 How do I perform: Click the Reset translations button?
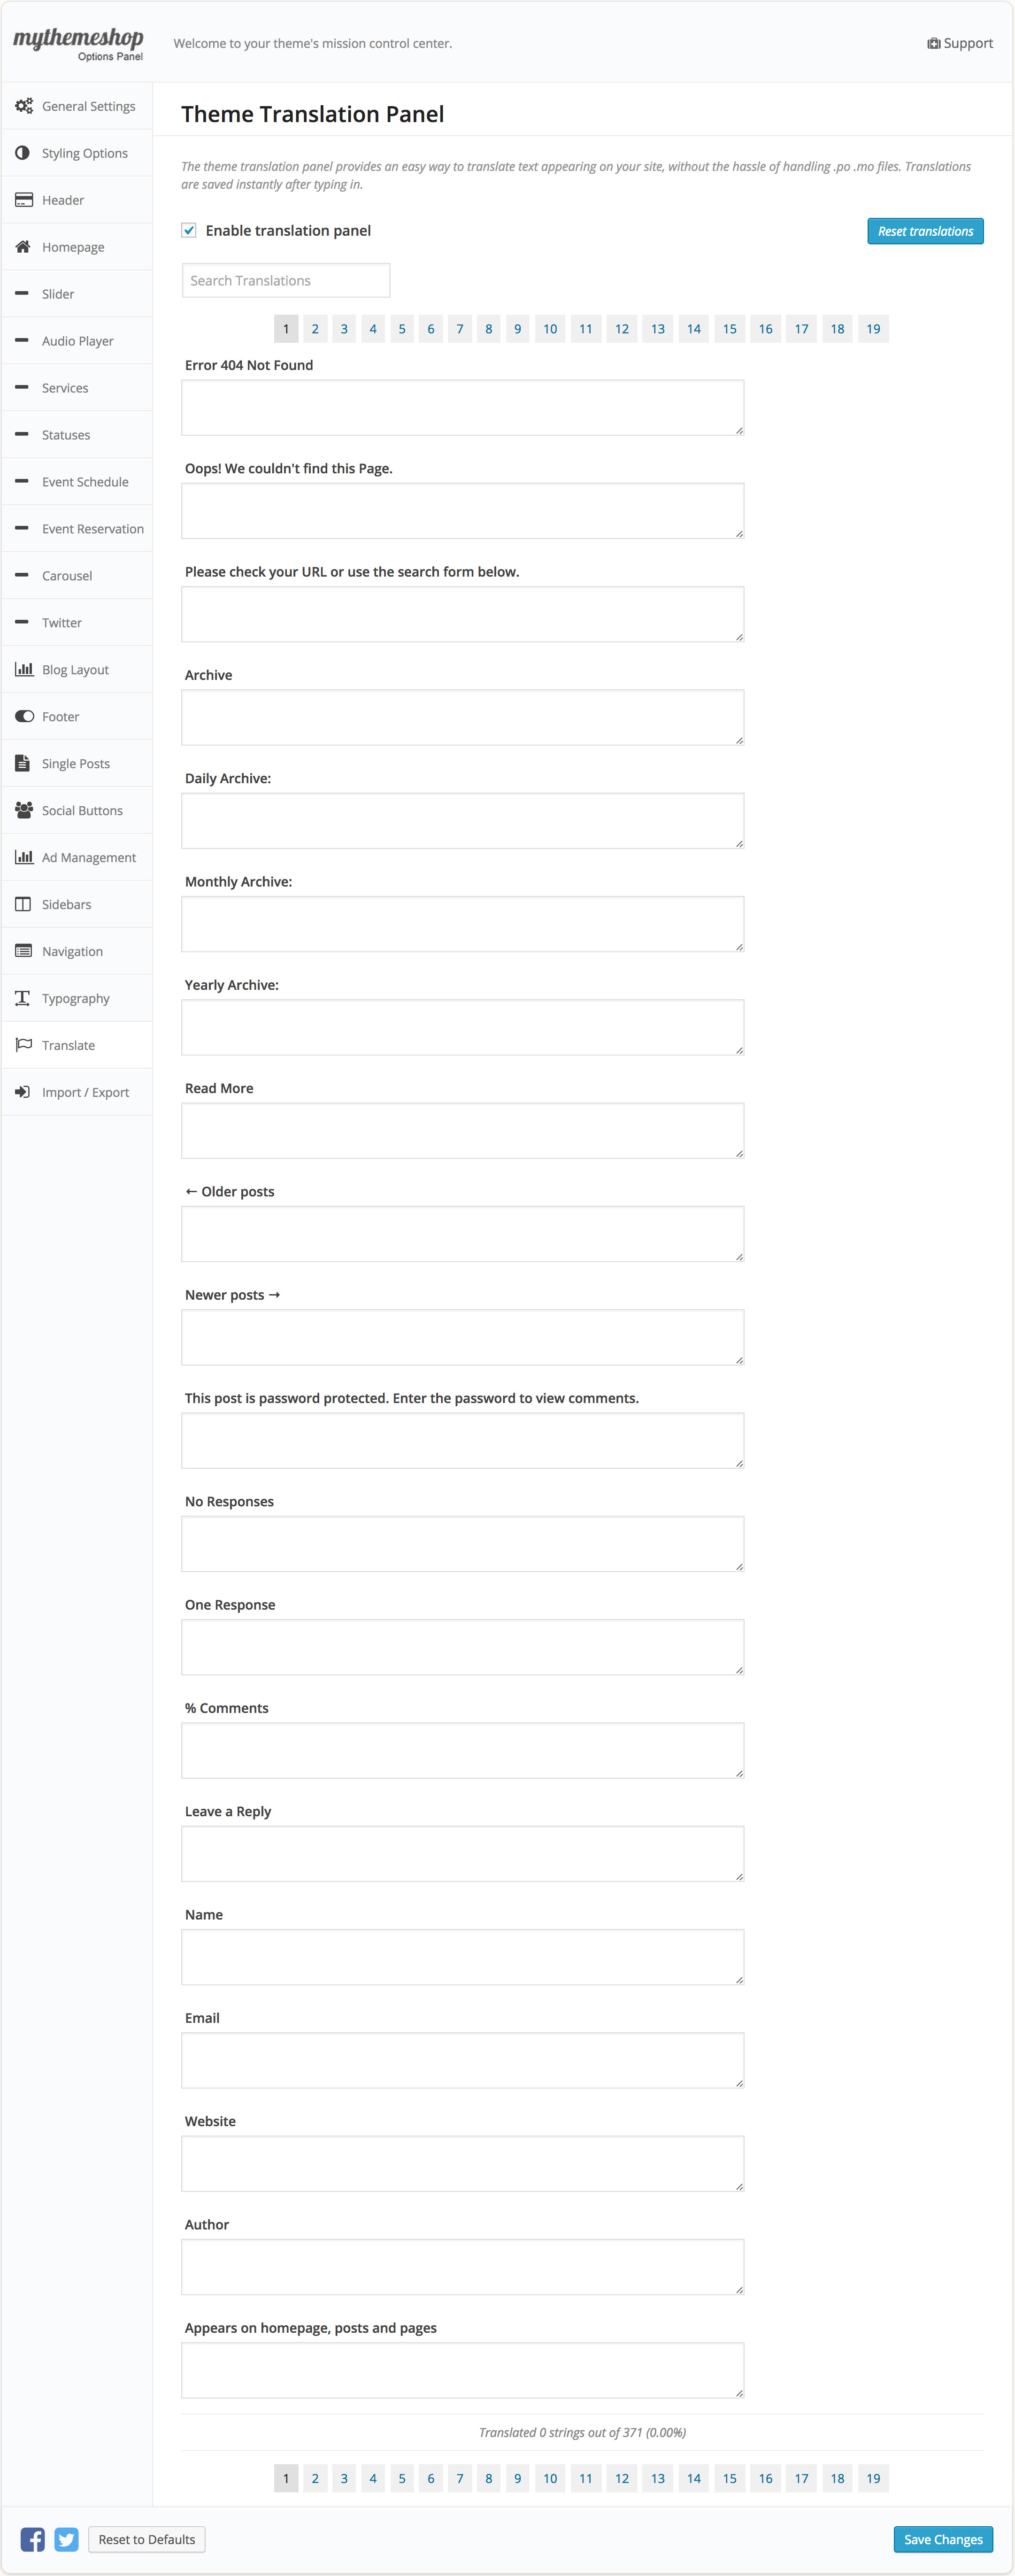coord(925,231)
